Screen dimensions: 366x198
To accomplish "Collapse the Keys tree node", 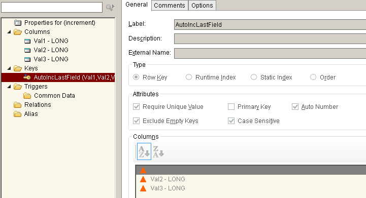I will click(9, 68).
